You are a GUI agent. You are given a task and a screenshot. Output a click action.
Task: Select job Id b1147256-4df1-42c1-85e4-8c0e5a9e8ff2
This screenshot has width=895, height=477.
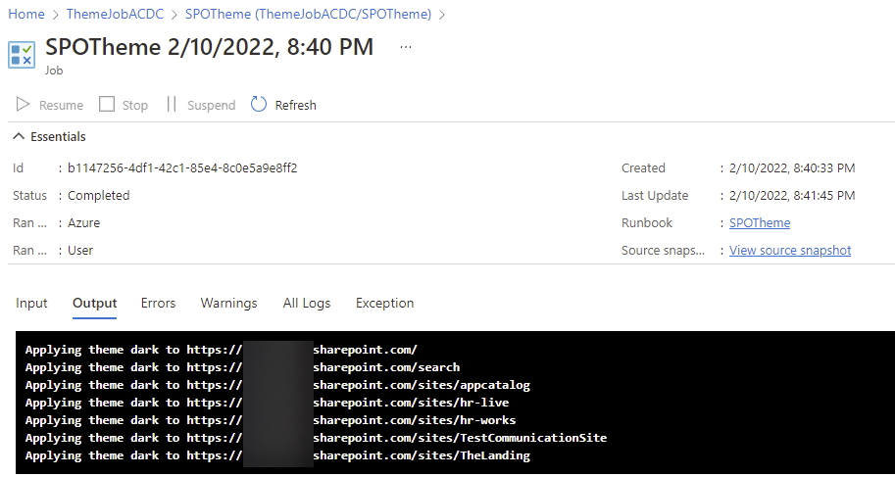pyautogui.click(x=182, y=168)
